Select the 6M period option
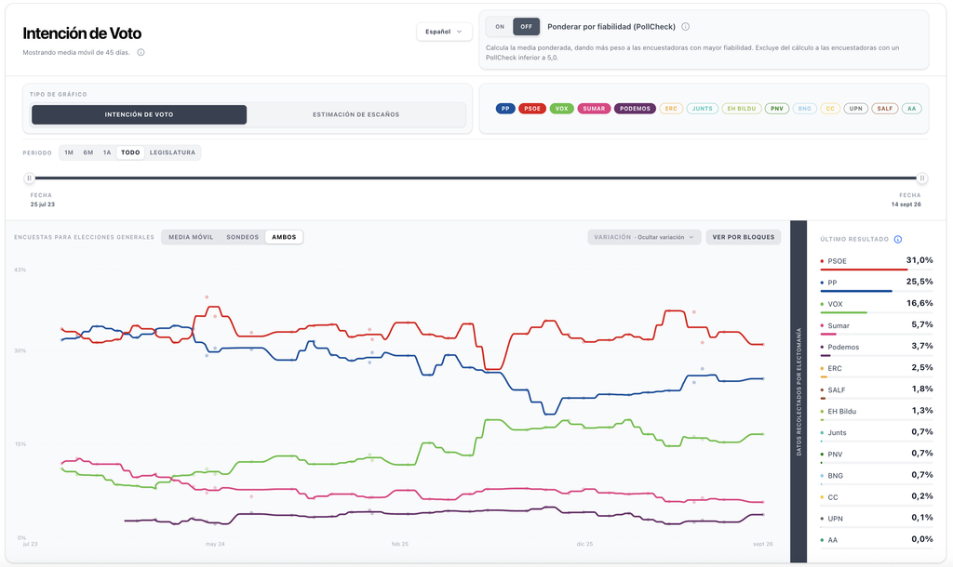The image size is (953, 567). tap(88, 152)
